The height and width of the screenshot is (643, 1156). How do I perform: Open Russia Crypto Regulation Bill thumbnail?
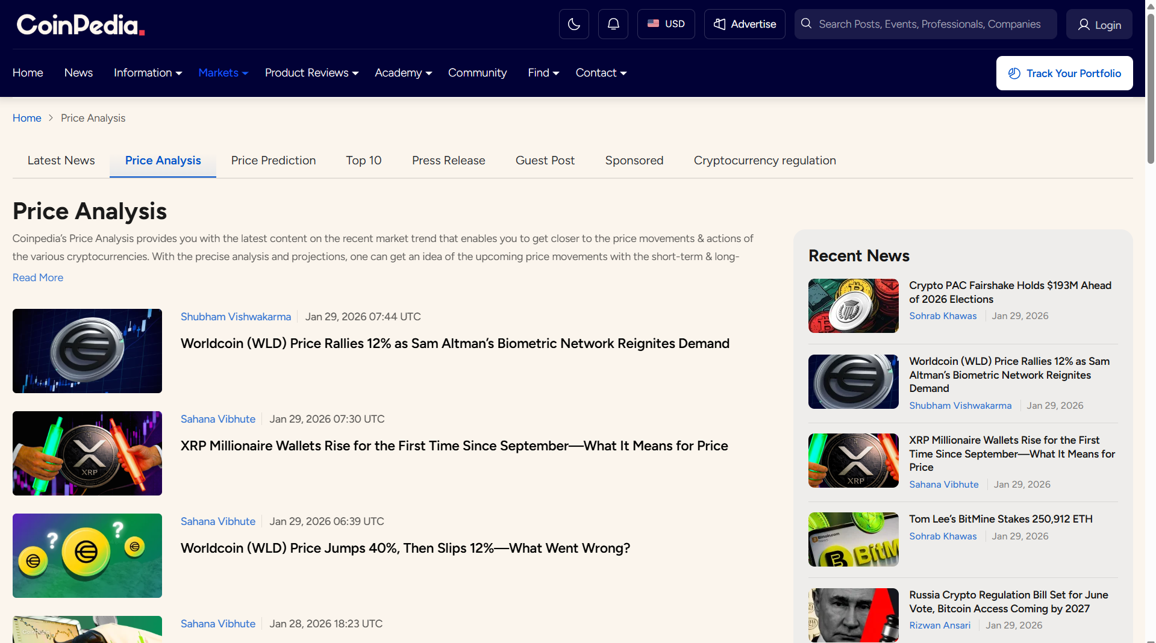[854, 615]
